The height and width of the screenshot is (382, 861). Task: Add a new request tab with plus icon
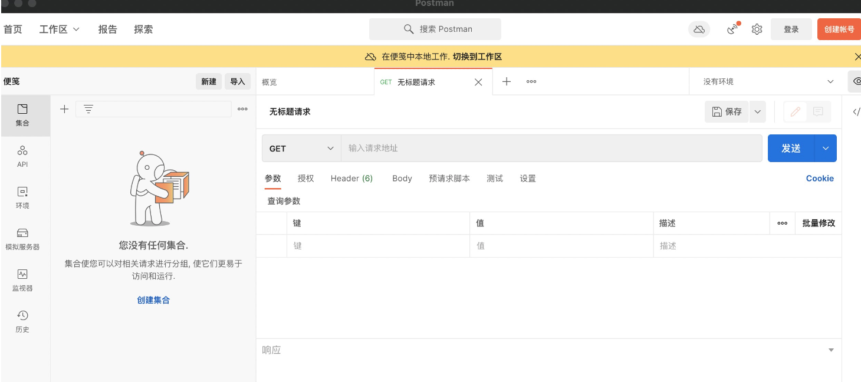tap(506, 81)
